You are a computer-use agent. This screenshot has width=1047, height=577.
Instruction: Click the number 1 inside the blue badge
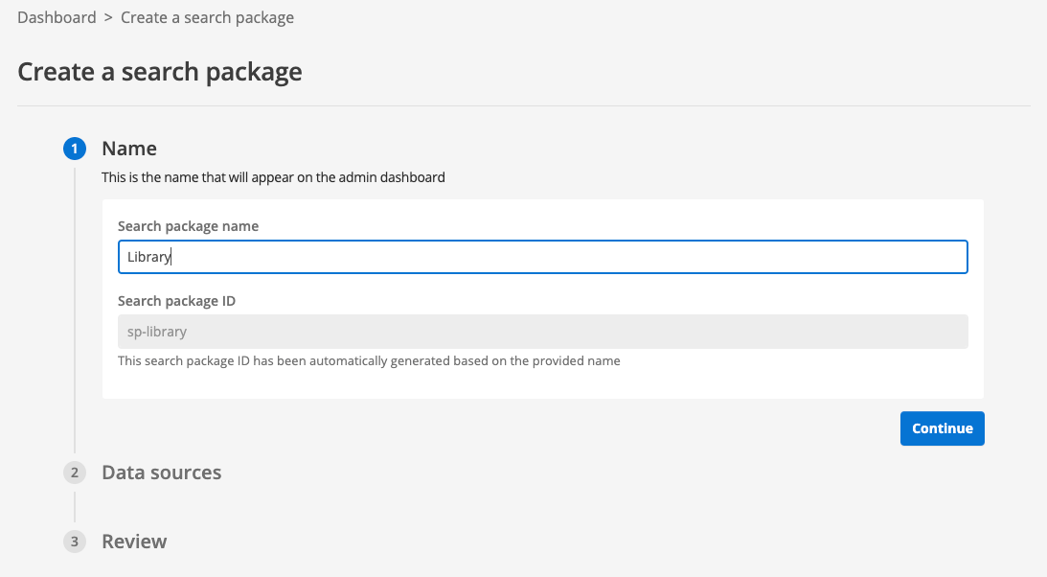pos(75,149)
